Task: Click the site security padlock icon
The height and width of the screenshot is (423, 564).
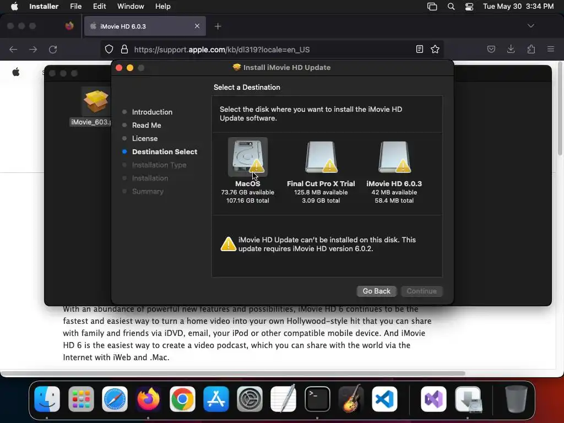Action: [x=124, y=49]
